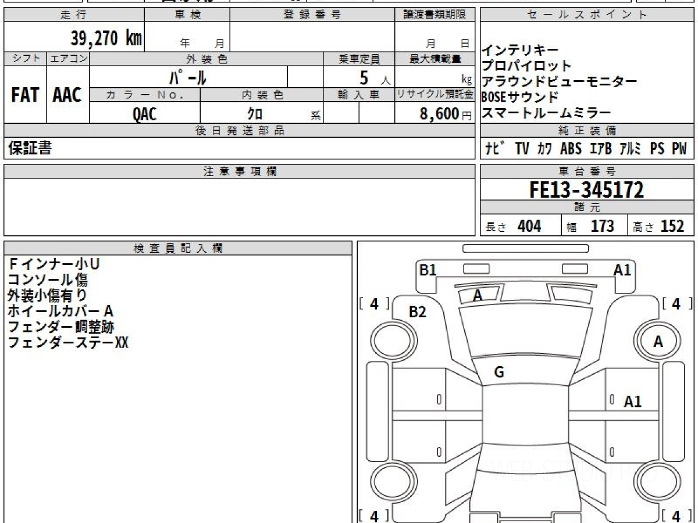This screenshot has height=523, width=698.
Task: Click the プロパイロット sales point
Action: 526,66
